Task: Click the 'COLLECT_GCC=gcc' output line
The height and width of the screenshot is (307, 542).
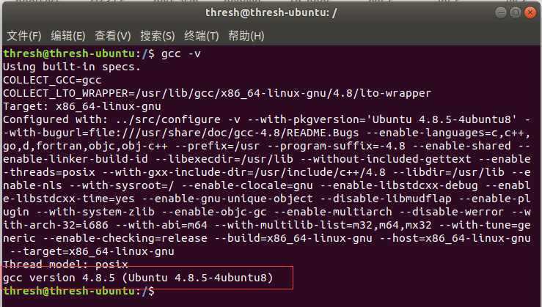Action: pyautogui.click(x=52, y=80)
